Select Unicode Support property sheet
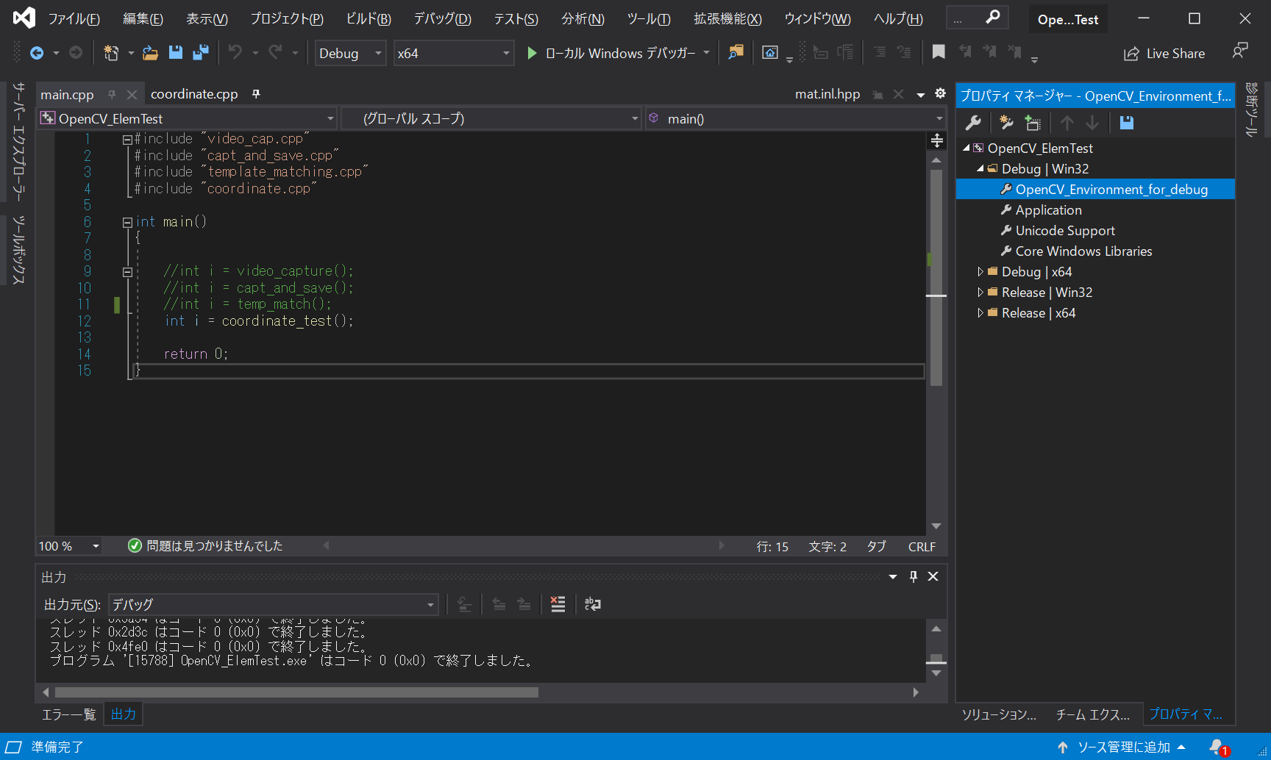Screen dimensions: 1271x760 1064,231
